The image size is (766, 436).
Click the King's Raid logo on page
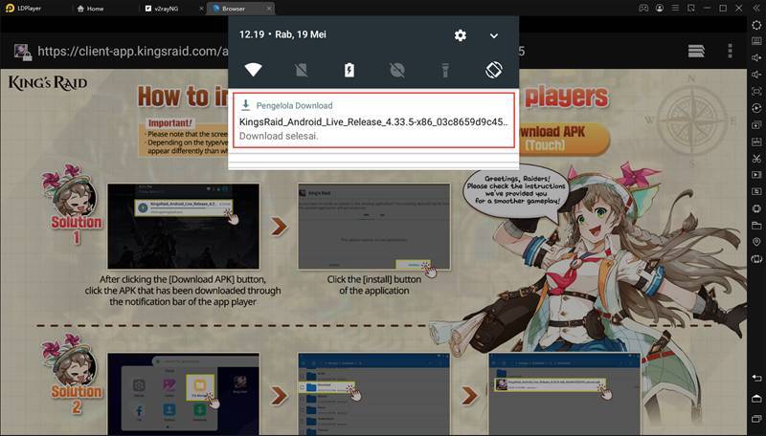click(47, 83)
